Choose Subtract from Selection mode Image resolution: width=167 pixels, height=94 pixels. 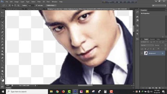(x=15, y=5)
